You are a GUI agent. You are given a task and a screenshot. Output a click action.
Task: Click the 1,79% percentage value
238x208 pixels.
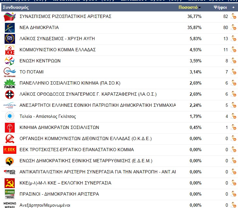pyautogui.click(x=196, y=116)
